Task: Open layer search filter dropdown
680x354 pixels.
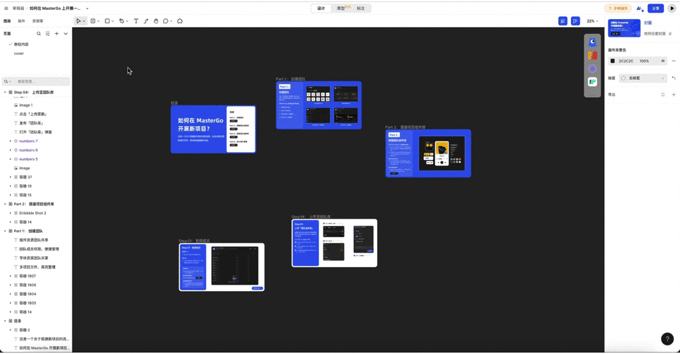Action: (7, 81)
